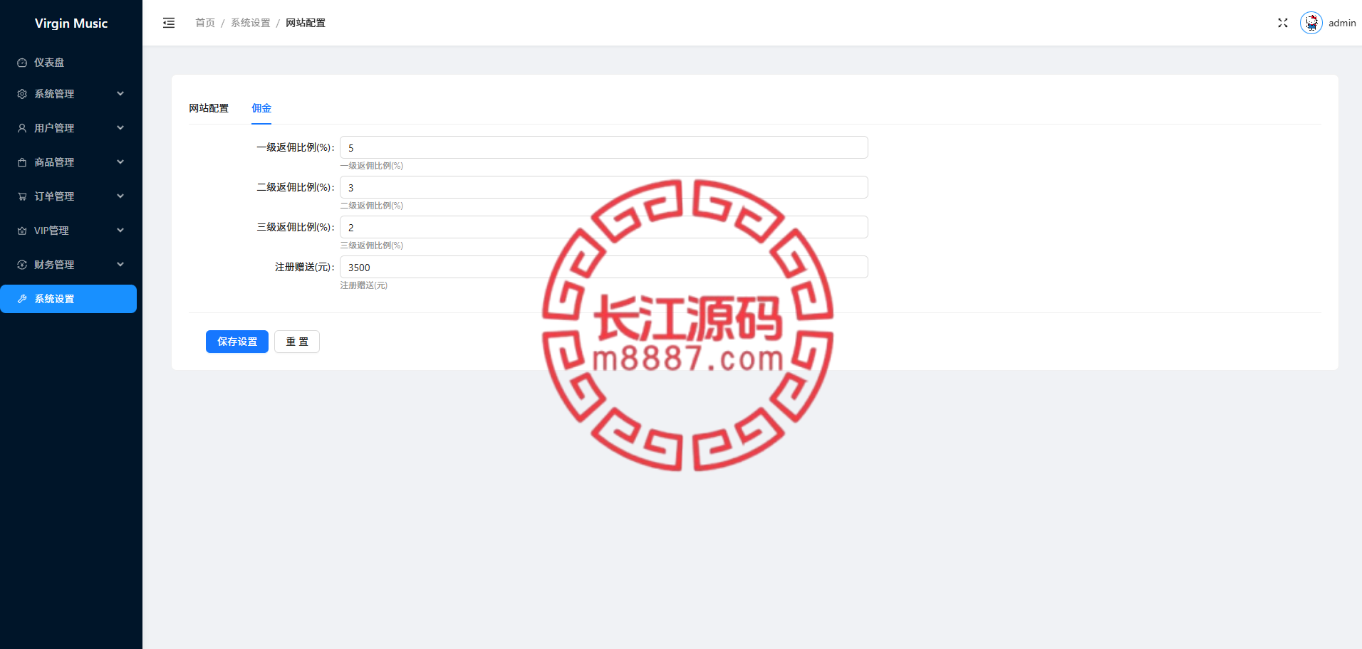1362x649 pixels.
Task: Click the 二级返佣比例(%) hint text
Action: click(x=372, y=206)
